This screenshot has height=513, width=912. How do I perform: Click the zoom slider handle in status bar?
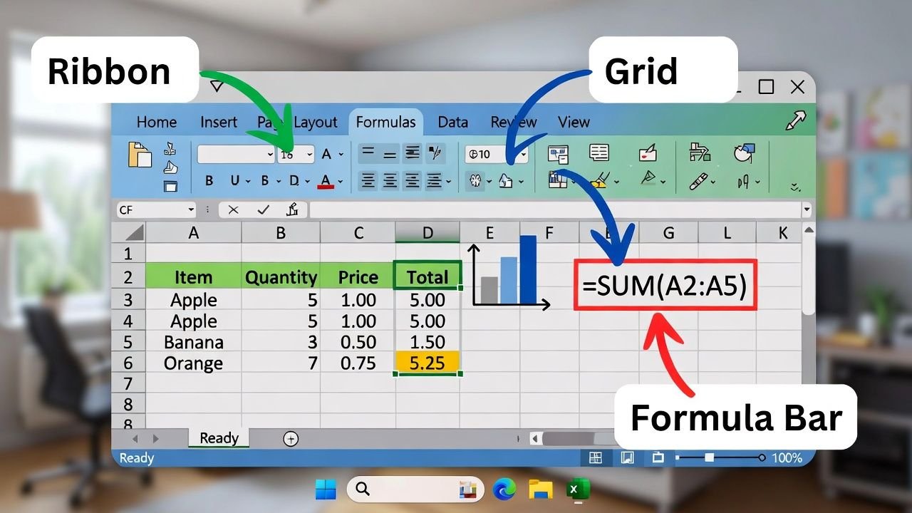click(709, 457)
